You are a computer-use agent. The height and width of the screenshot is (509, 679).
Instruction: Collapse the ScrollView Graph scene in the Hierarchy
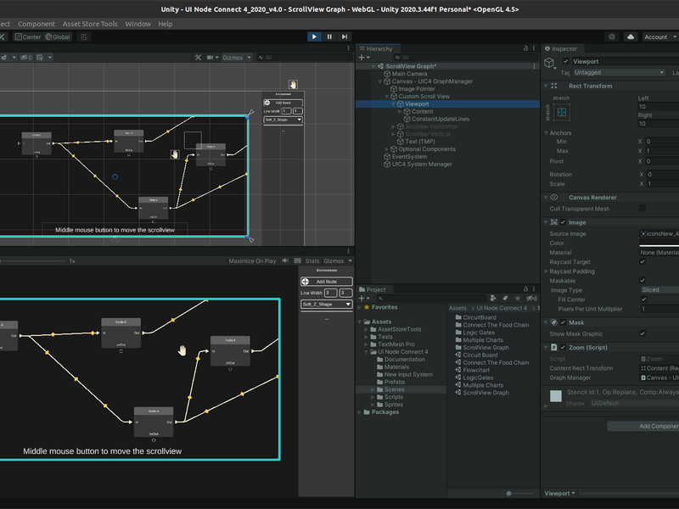(373, 66)
